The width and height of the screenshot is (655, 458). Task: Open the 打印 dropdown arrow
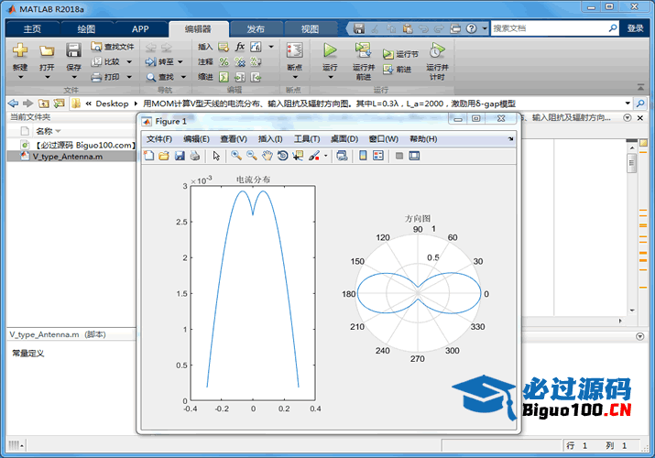pyautogui.click(x=129, y=77)
